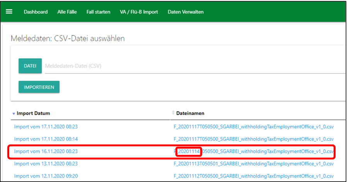348x182 pixels.
Task: Open the F_20201113T050501 CSV file link
Action: click(x=254, y=164)
